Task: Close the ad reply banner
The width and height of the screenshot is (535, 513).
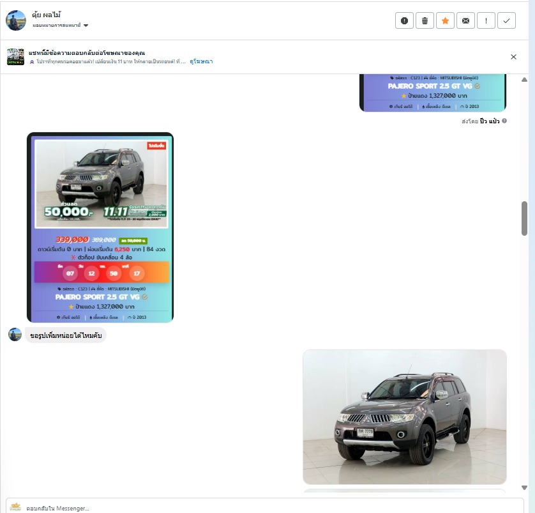Action: point(513,57)
